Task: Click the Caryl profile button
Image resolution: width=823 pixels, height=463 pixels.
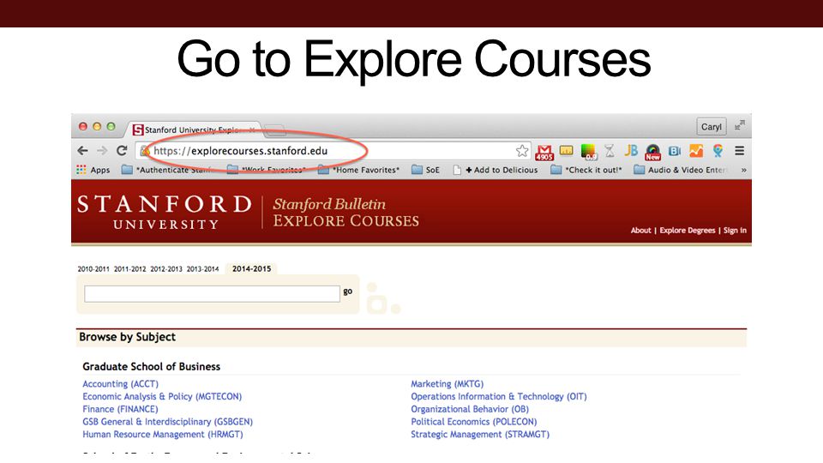Action: 712,127
